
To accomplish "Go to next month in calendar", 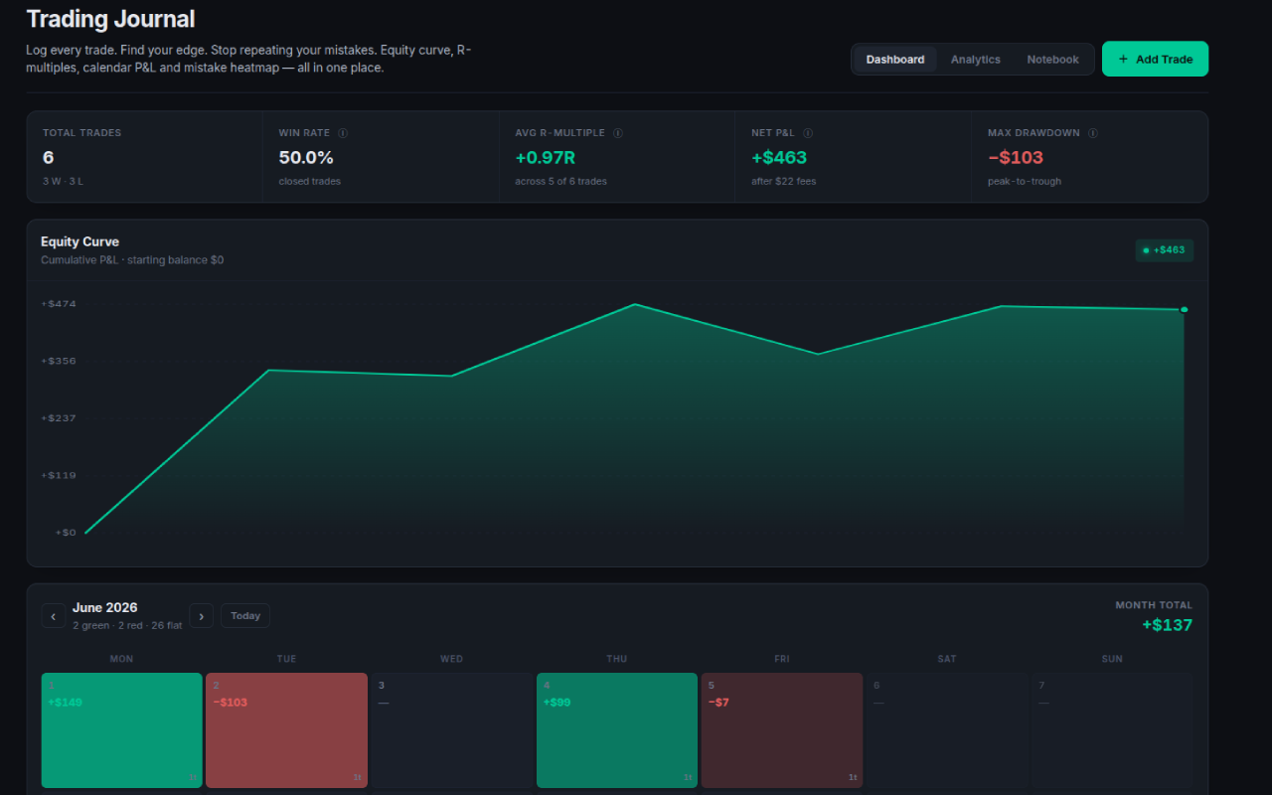I will coord(202,616).
